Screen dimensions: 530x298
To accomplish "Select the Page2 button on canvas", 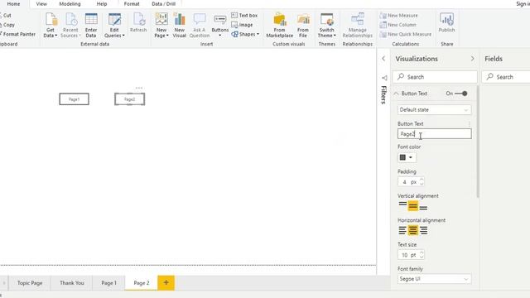I will pyautogui.click(x=130, y=99).
